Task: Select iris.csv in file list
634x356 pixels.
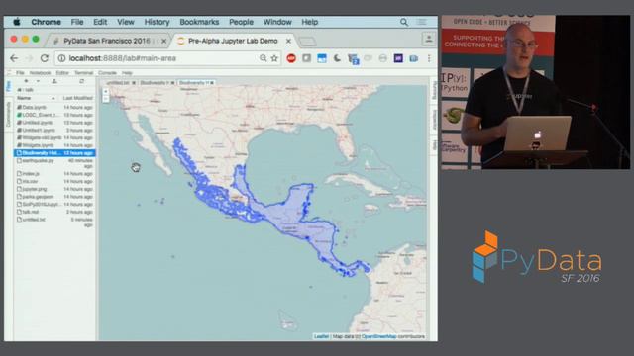Action: (x=54, y=181)
